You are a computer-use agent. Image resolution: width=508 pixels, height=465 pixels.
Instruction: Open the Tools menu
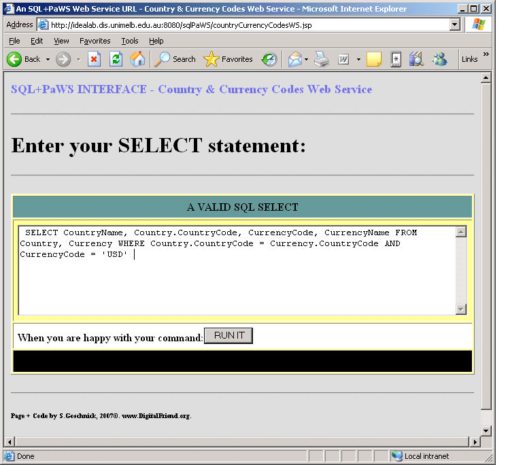pyautogui.click(x=130, y=41)
